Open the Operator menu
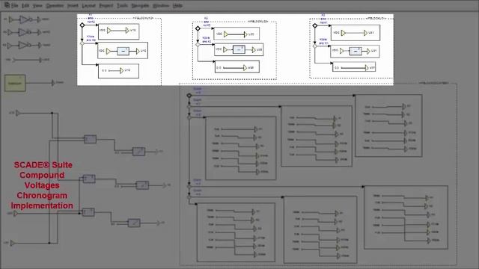 tap(55, 5)
